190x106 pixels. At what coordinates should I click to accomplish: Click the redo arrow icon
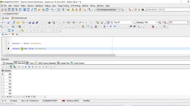tap(115, 26)
